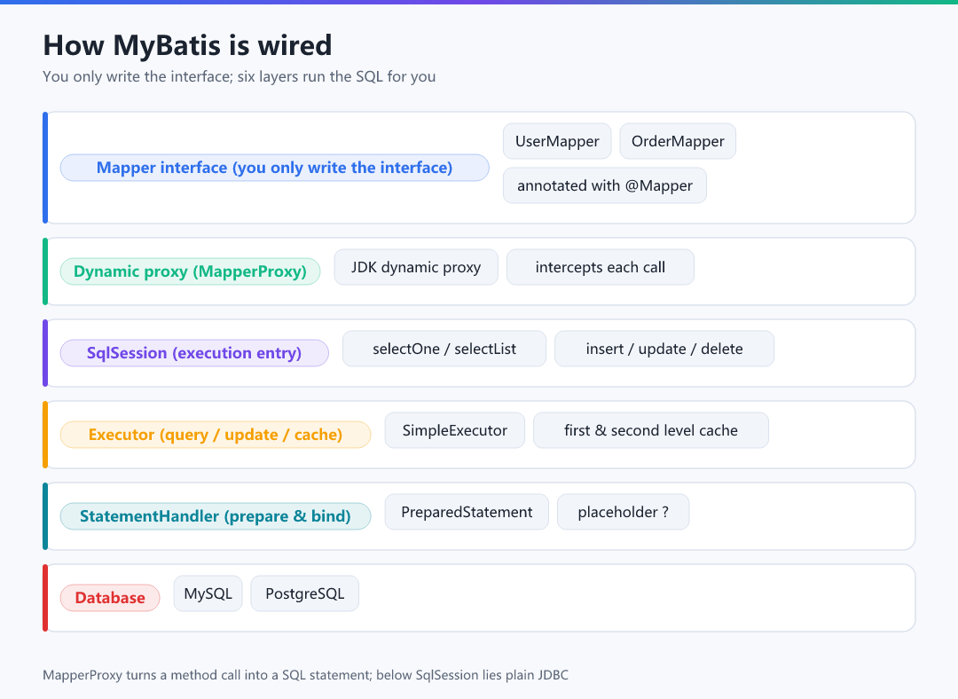The width and height of the screenshot is (958, 699).
Task: Select the PreparedStatement chip
Action: [467, 512]
